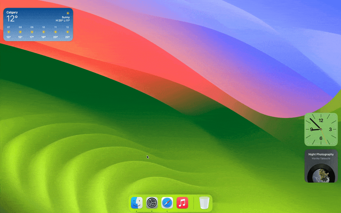The height and width of the screenshot is (213, 341).
Task: Click the Calgary city name in weather widget
Action: pyautogui.click(x=12, y=12)
